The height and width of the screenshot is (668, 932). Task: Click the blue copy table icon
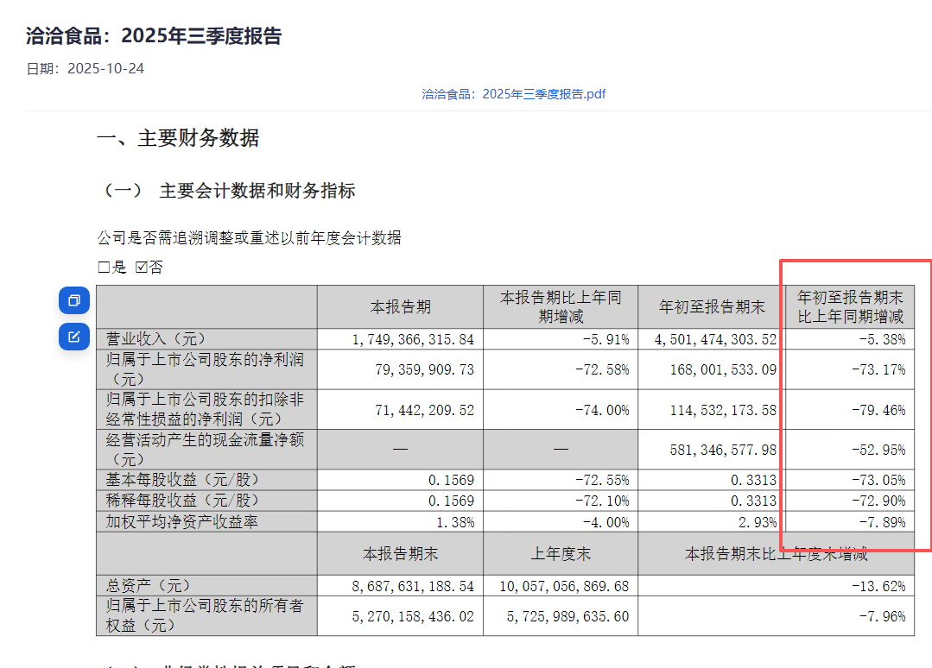(x=74, y=300)
